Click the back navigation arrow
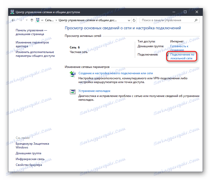211x180 pixels. [x=13, y=20]
